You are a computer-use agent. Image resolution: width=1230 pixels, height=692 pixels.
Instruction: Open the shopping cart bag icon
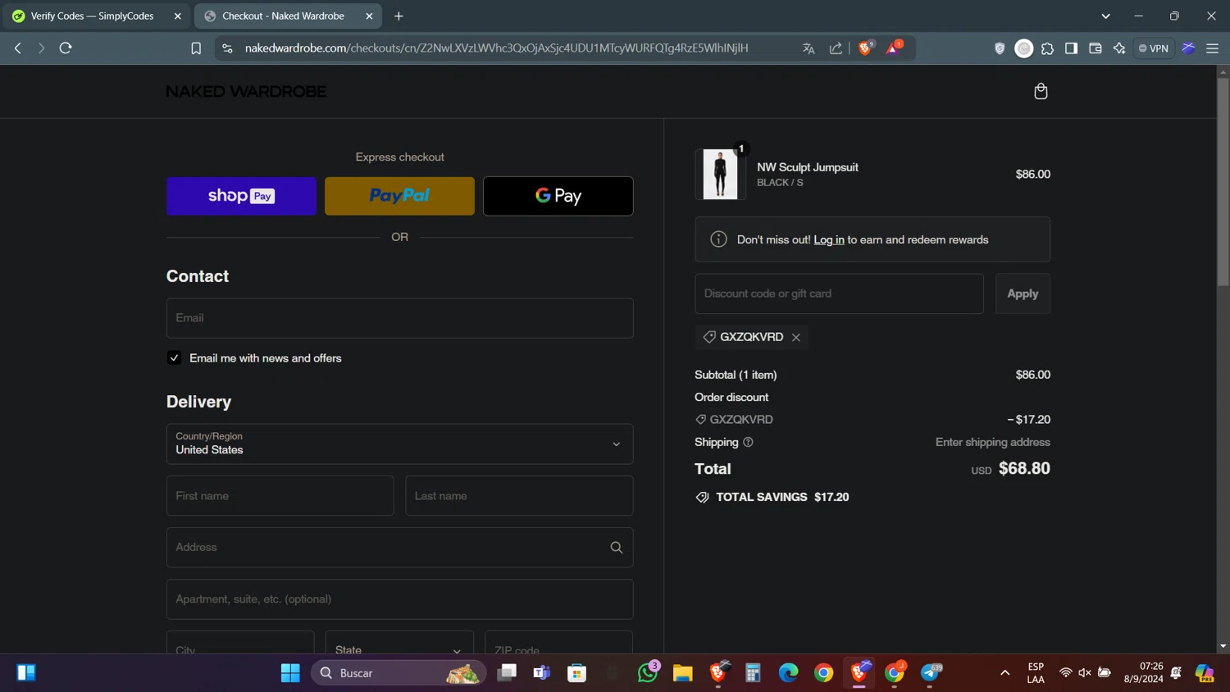click(x=1041, y=91)
